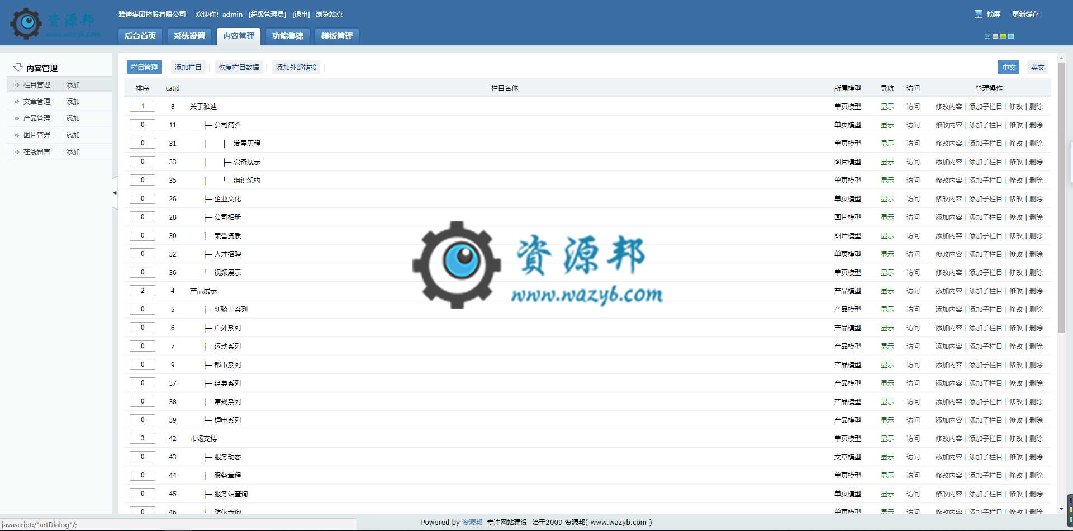1073x531 pixels.
Task: Click the 资源邦 gear logo in the header
Action: 26,23
